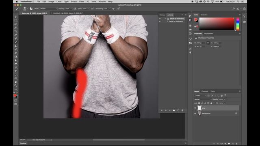260x146 pixels.
Task: Toggle airbrush-style build-up icon after Flow
Action: tap(92, 9)
